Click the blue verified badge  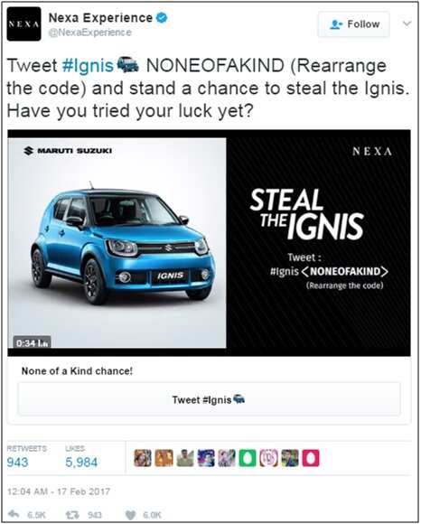pos(162,18)
